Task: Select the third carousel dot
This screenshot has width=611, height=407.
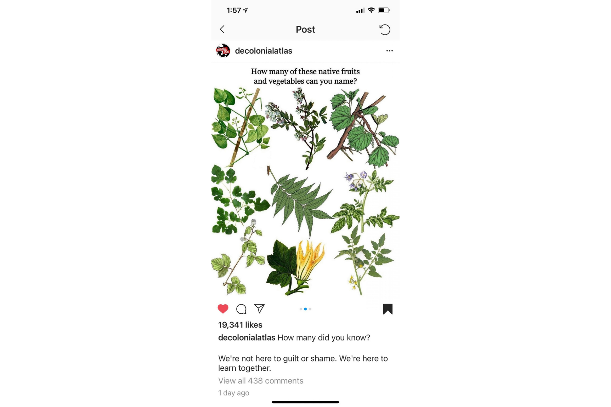Action: tap(310, 309)
